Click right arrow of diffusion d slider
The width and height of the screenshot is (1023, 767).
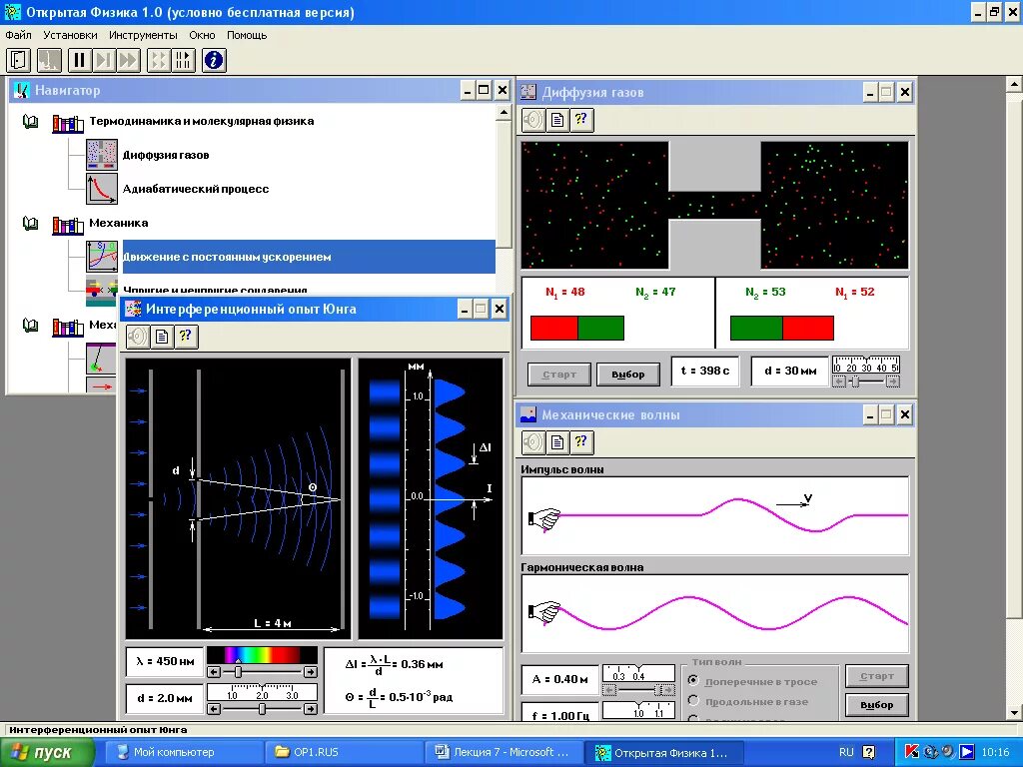pyautogui.click(x=892, y=382)
